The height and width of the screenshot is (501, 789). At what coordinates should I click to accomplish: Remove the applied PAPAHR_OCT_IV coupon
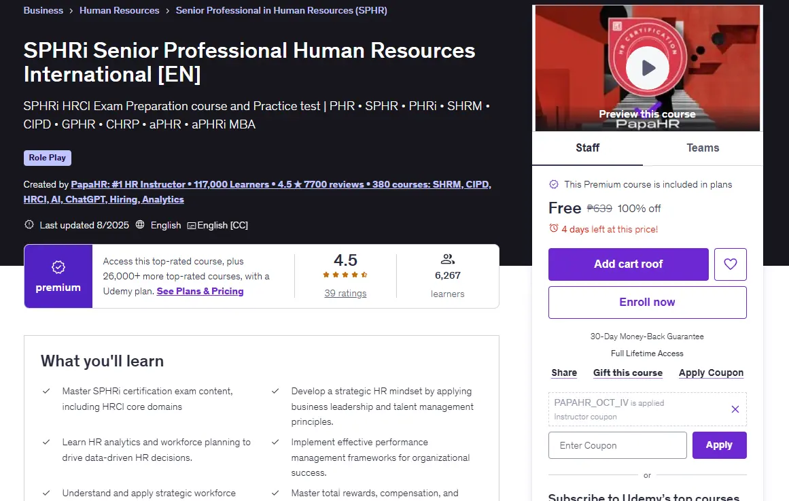point(735,409)
